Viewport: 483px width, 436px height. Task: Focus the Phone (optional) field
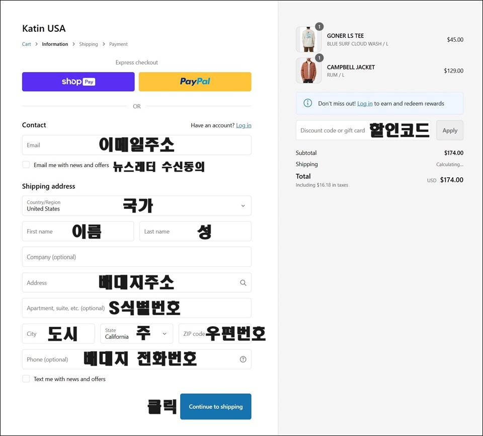[x=136, y=359]
